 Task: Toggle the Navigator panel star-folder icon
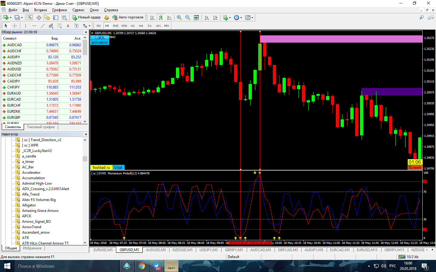[47, 18]
